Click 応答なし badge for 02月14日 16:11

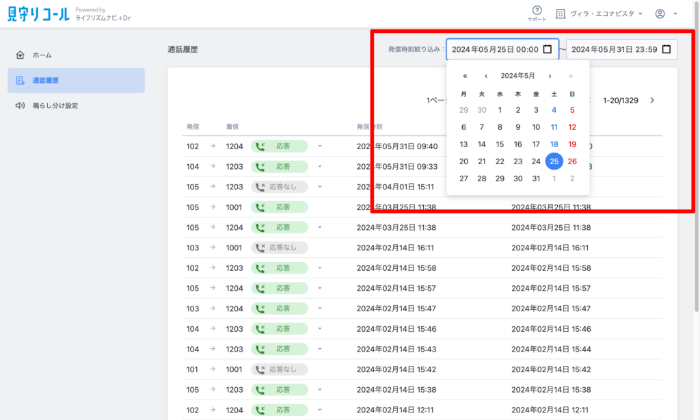[280, 248]
